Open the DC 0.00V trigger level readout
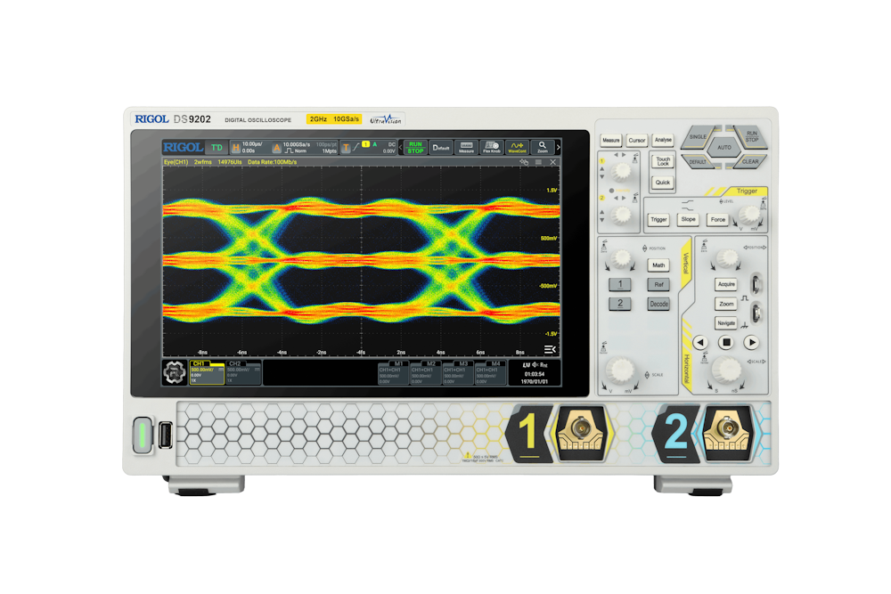The image size is (891, 594). [x=389, y=148]
